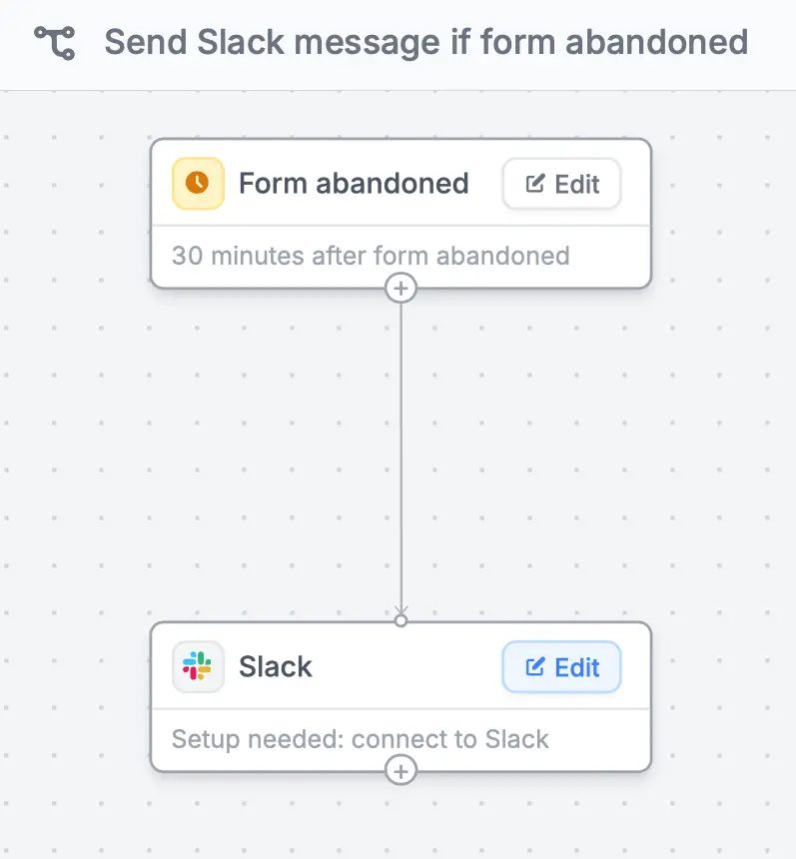Click the plus icon below Form abandoned node

coord(400,288)
